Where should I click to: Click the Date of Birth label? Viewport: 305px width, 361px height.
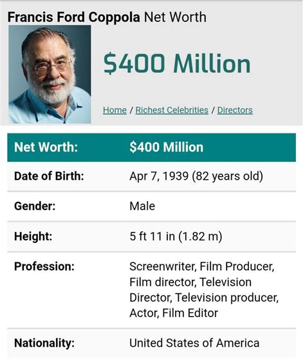pos(49,176)
